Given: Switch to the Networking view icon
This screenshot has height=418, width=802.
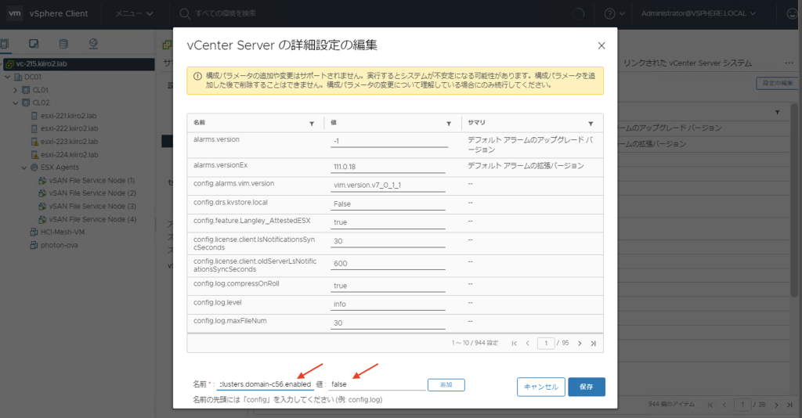Looking at the screenshot, I should pos(93,44).
